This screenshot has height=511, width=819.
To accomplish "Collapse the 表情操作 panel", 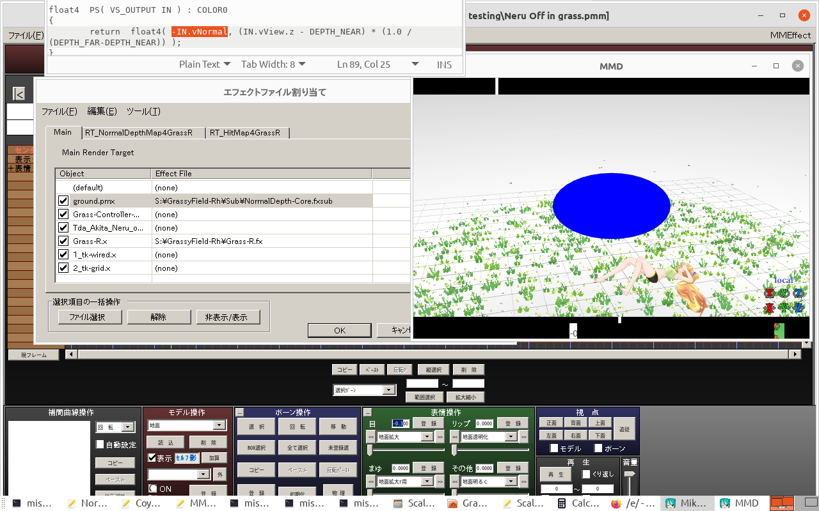I will click(367, 413).
